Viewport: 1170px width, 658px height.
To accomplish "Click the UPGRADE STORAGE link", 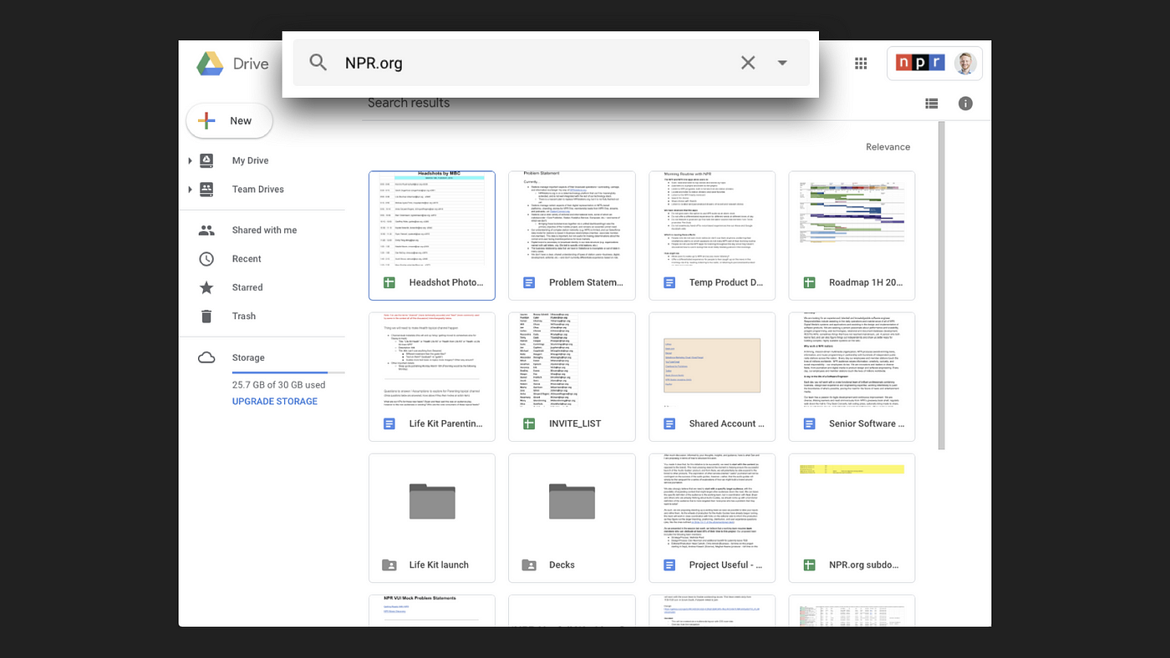I will (275, 401).
